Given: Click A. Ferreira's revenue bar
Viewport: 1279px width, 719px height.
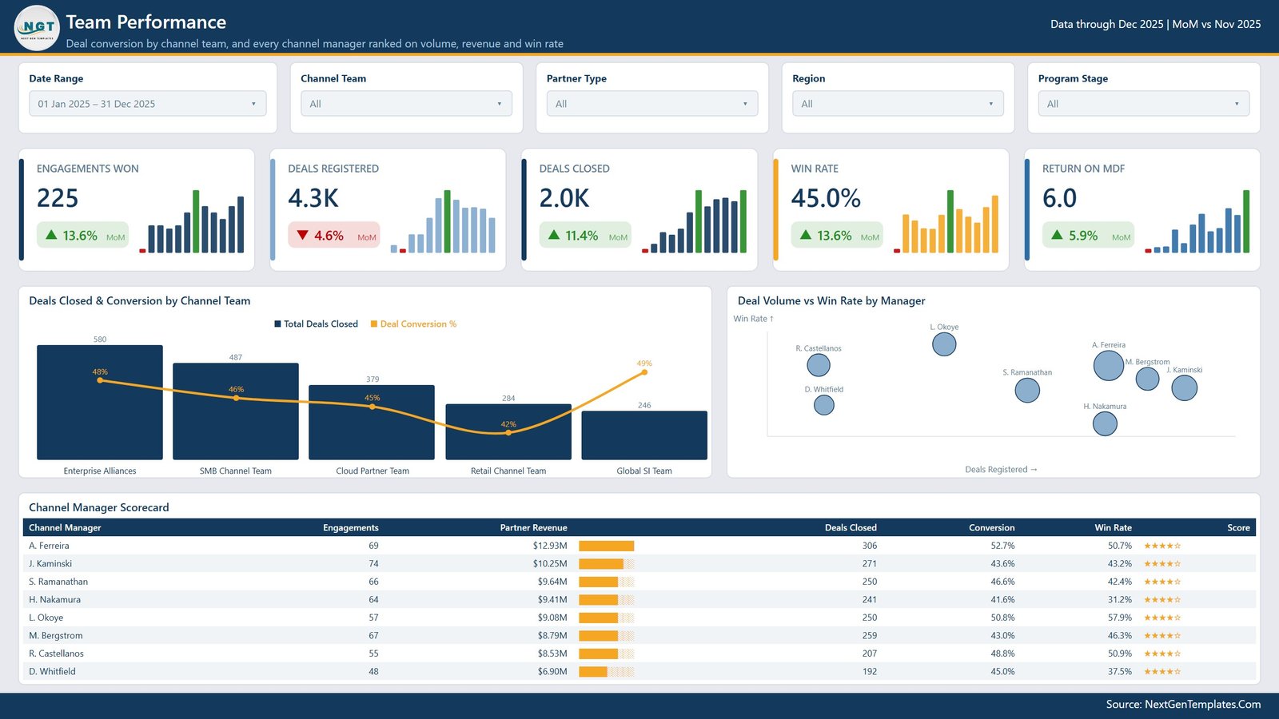Looking at the screenshot, I should 606,546.
